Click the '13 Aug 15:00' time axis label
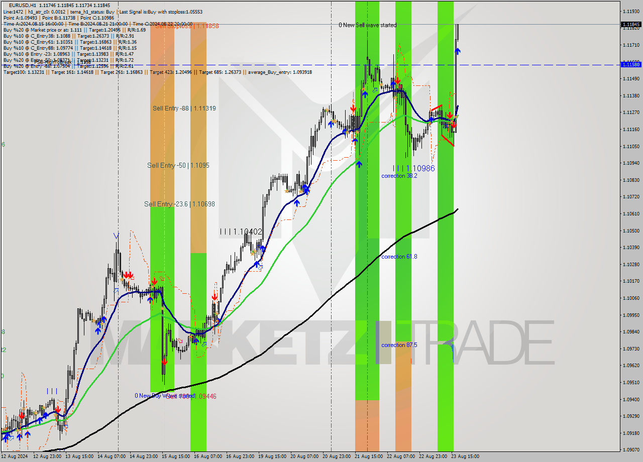The width and height of the screenshot is (643, 462). tap(80, 456)
